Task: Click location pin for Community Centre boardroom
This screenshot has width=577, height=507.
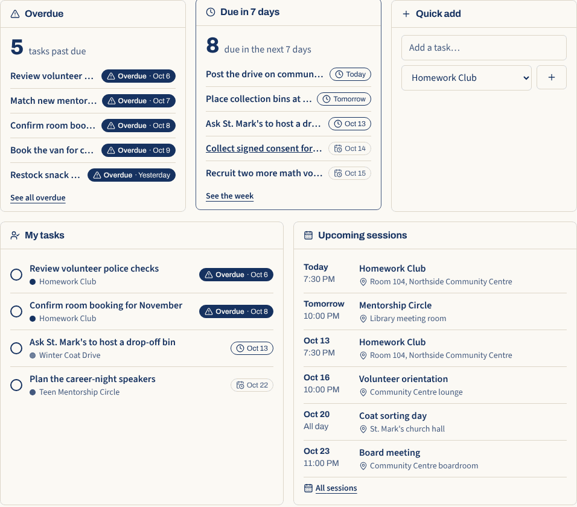Action: click(x=363, y=466)
